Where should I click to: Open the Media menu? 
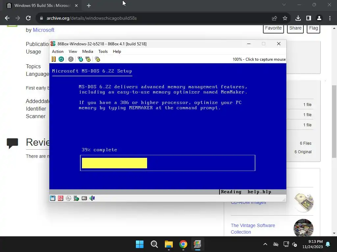coord(88,52)
